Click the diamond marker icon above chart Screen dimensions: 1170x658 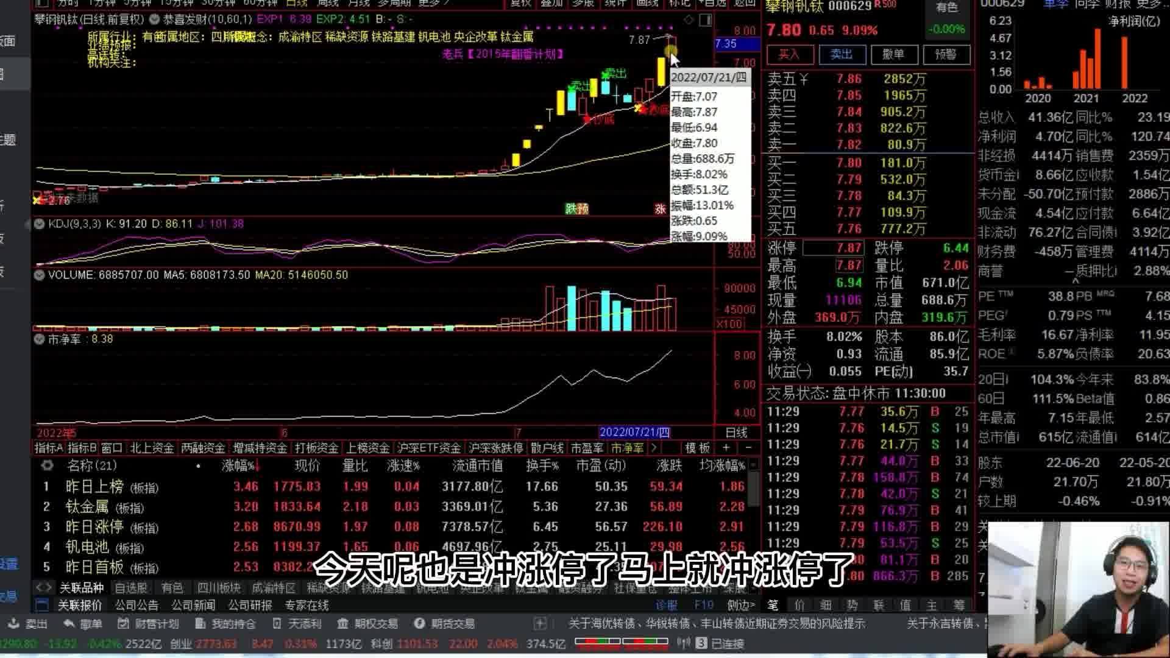(689, 19)
